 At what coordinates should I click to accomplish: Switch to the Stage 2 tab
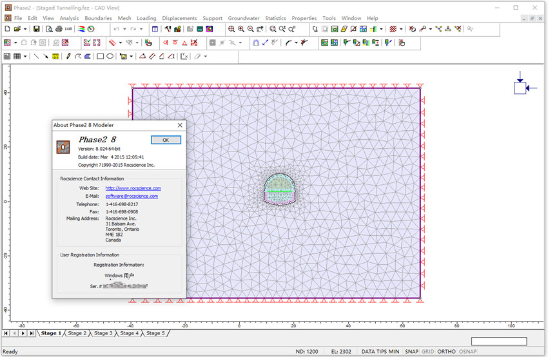[x=77, y=333]
